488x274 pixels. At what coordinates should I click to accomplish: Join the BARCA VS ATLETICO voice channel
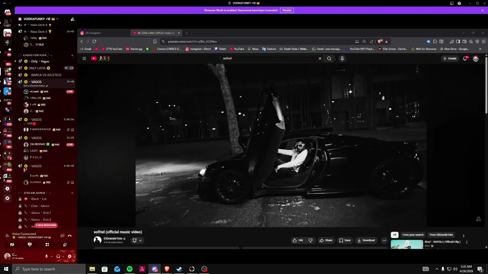pos(46,75)
